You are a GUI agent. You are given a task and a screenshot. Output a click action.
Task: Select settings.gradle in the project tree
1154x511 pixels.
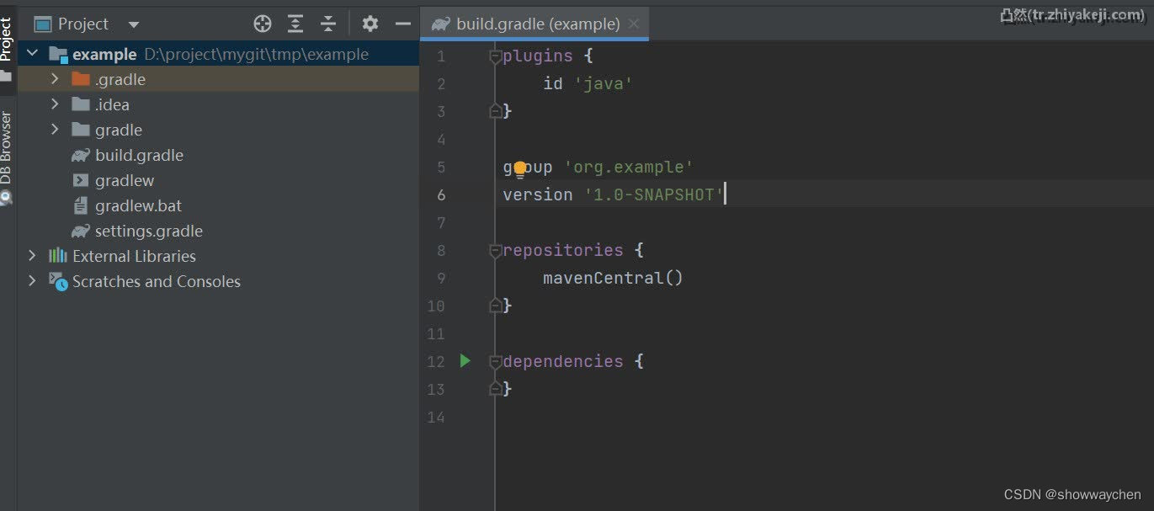pos(149,231)
